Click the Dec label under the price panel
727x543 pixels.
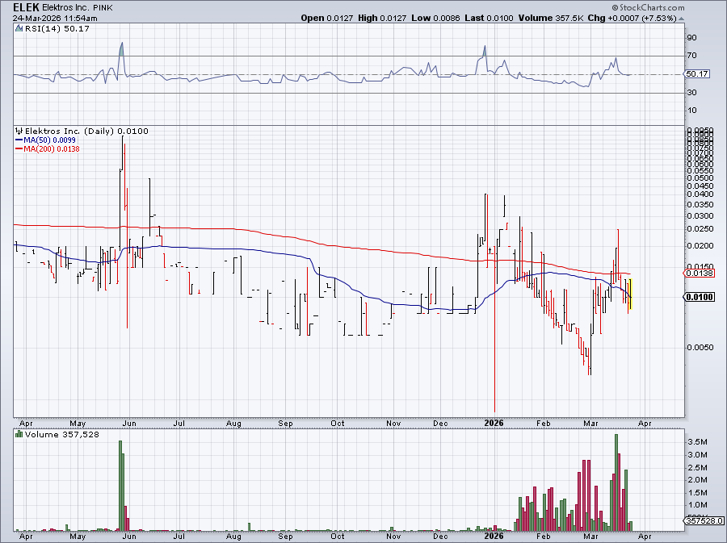(441, 423)
